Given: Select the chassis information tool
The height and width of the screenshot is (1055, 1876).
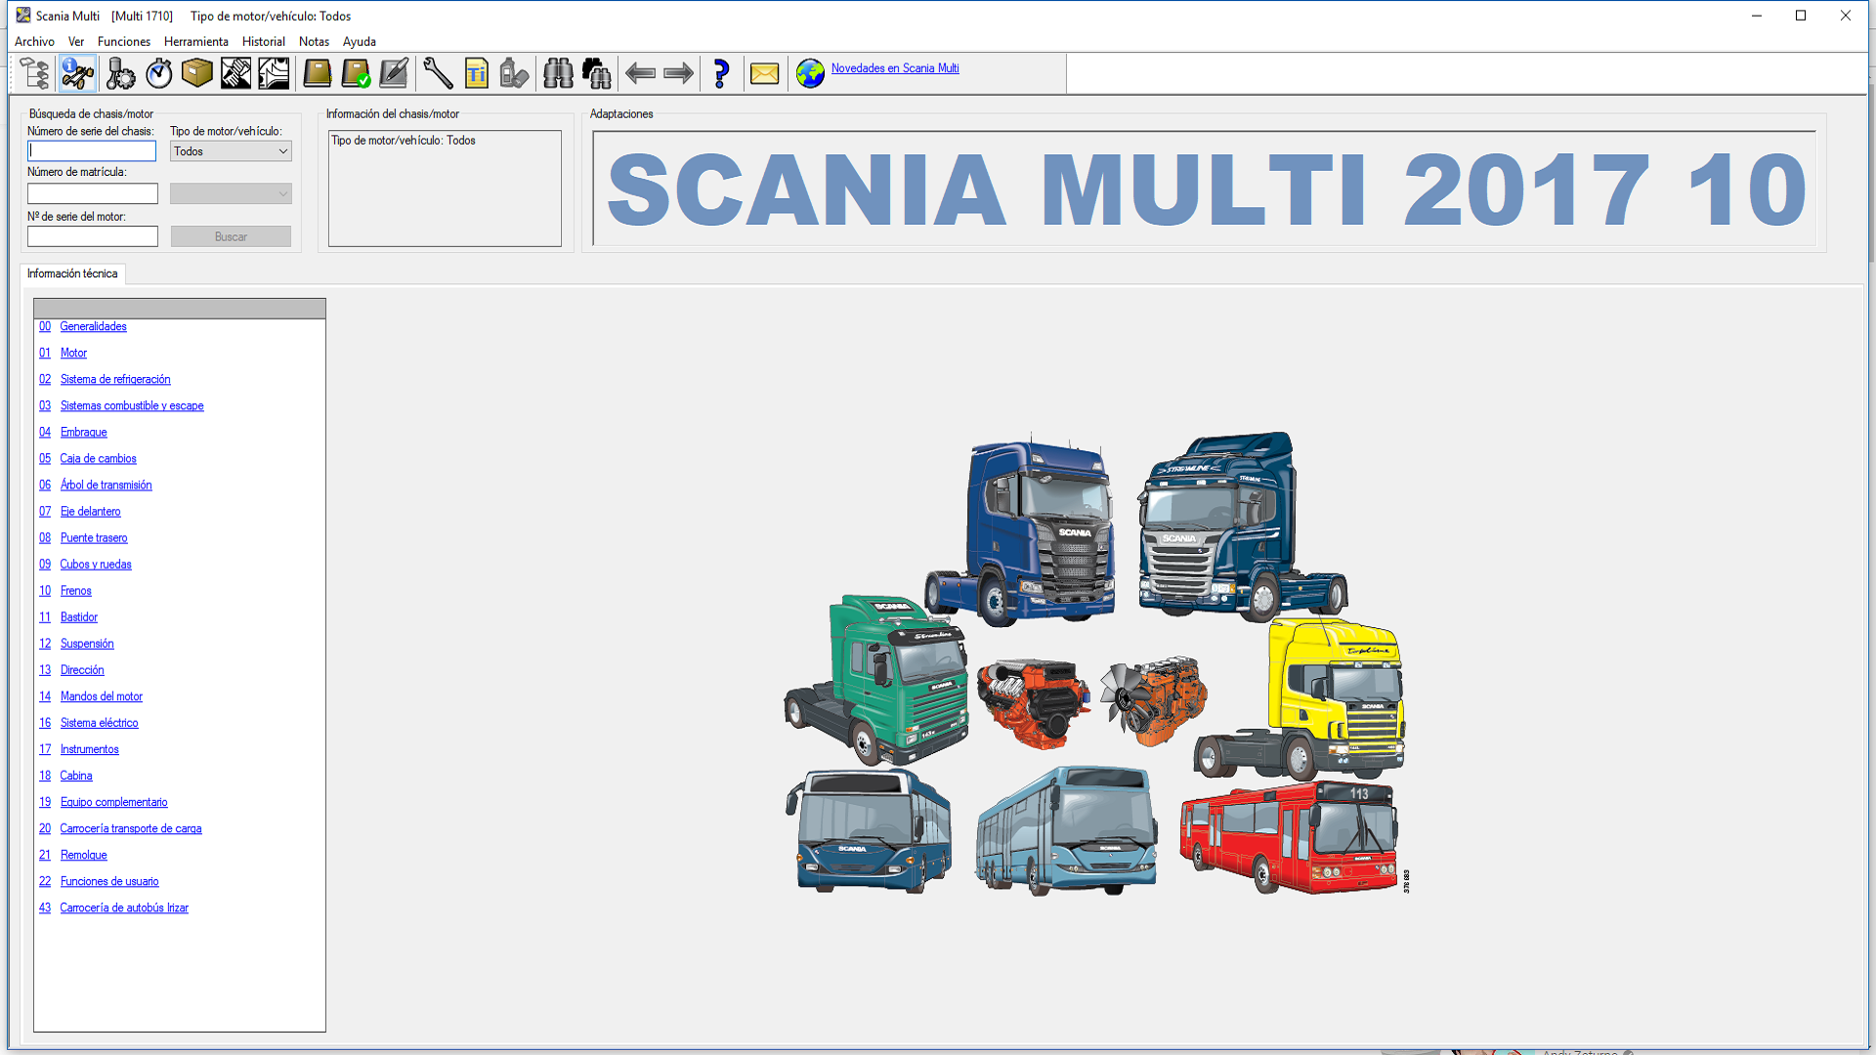Looking at the screenshot, I should [x=77, y=73].
